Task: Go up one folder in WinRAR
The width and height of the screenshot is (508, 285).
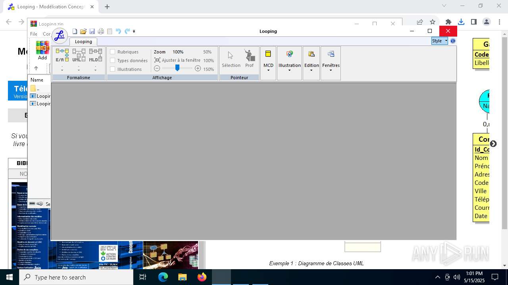Action: pos(36,68)
